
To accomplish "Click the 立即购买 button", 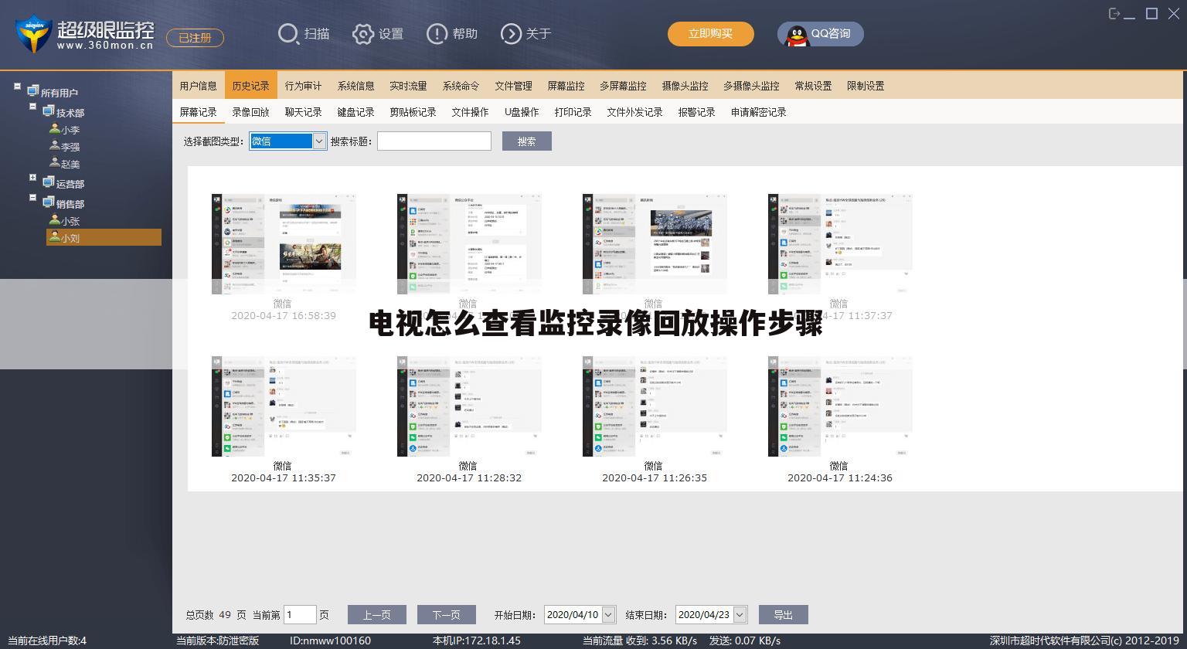I will point(711,34).
